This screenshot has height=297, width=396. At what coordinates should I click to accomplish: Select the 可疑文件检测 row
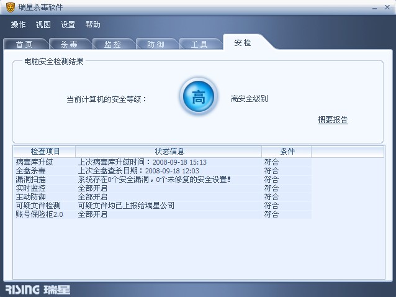pos(163,206)
